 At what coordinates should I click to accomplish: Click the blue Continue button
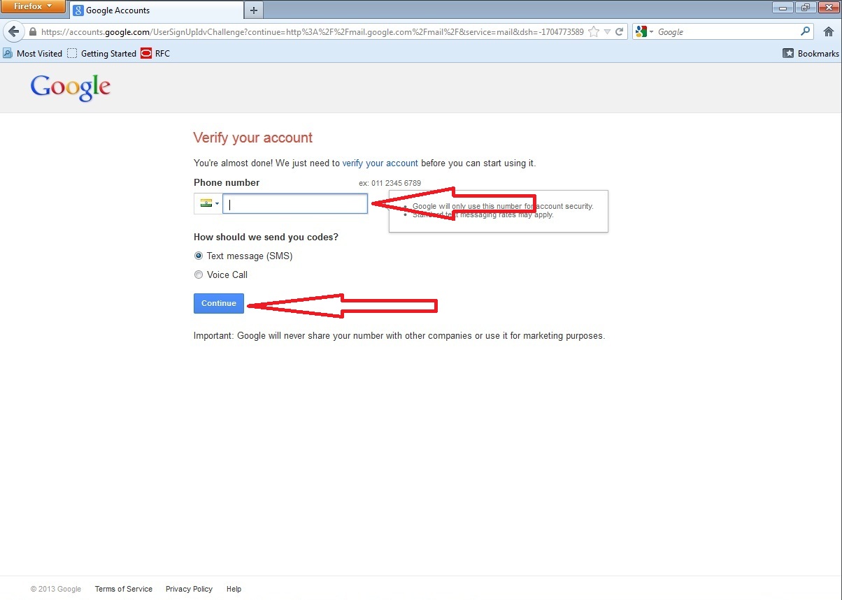click(x=219, y=303)
